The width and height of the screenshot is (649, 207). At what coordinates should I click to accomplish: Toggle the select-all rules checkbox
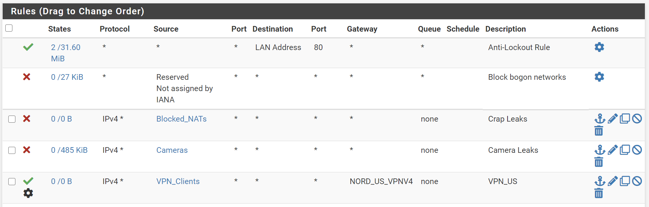[9, 28]
